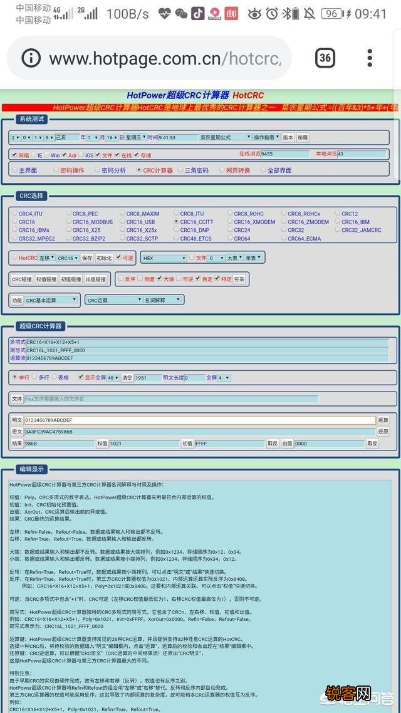401x713 pixels.
Task: Open the 名词解释 dropdown
Action: (x=163, y=300)
